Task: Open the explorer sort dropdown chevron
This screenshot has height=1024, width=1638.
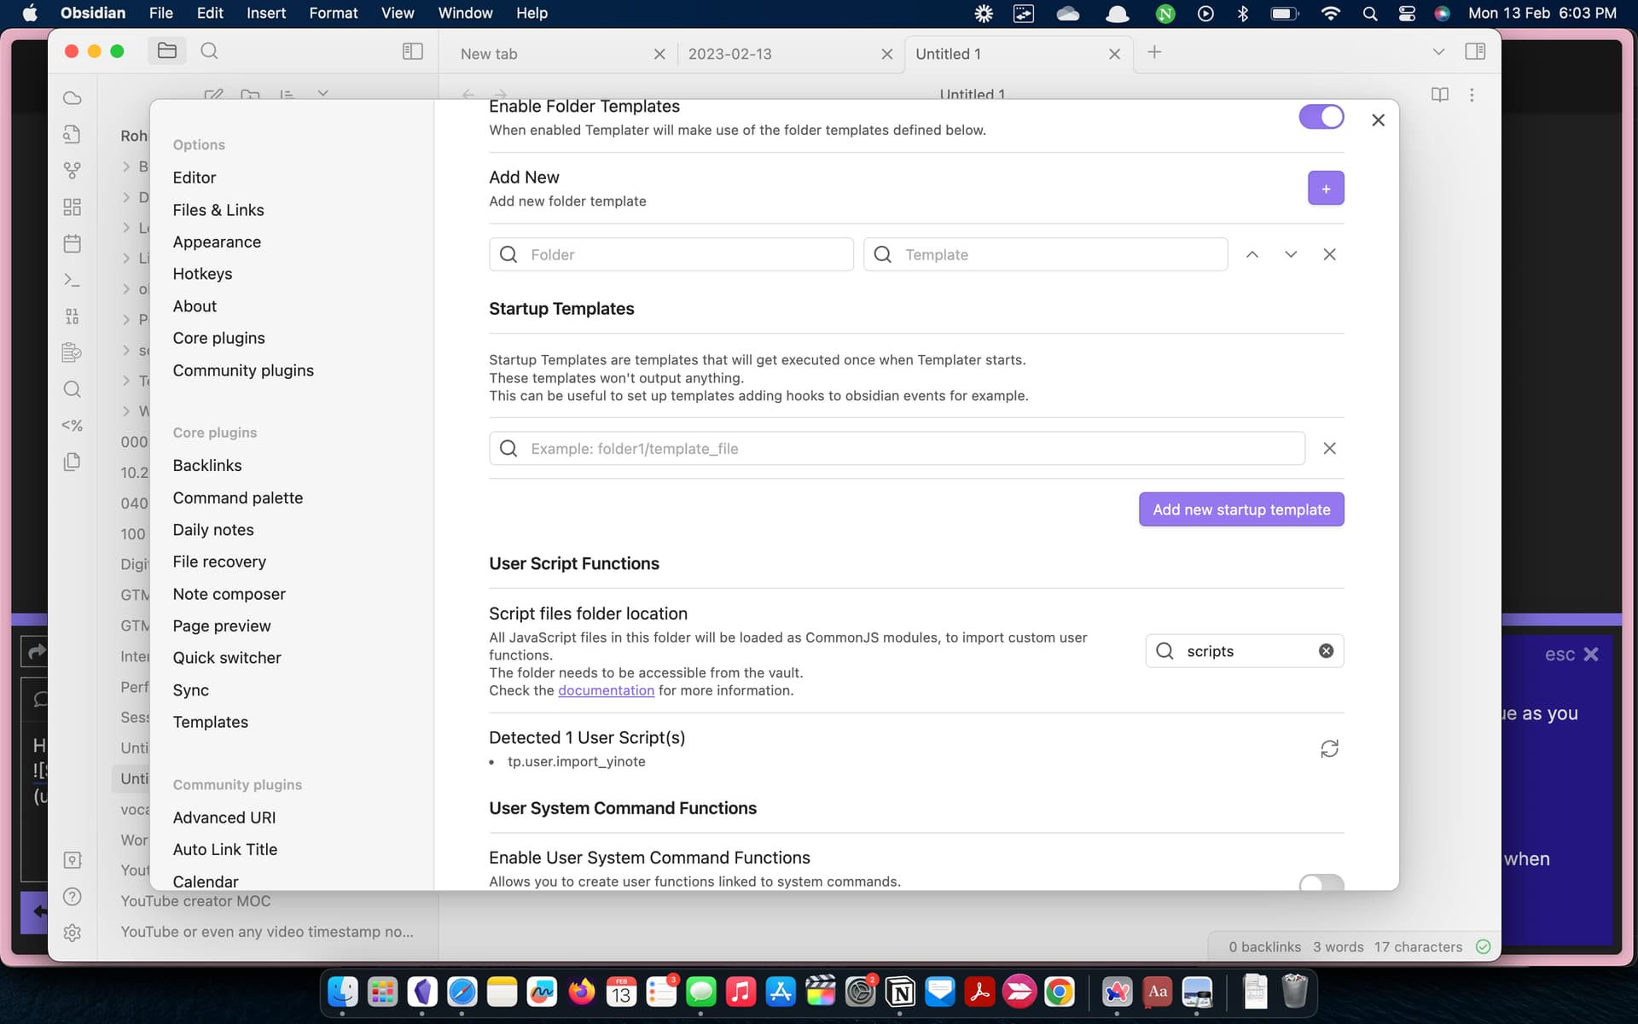Action: point(322,93)
